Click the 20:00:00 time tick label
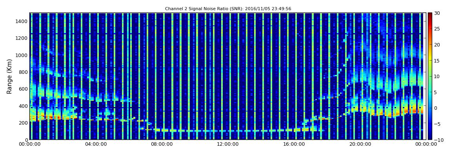 [x=361, y=145]
